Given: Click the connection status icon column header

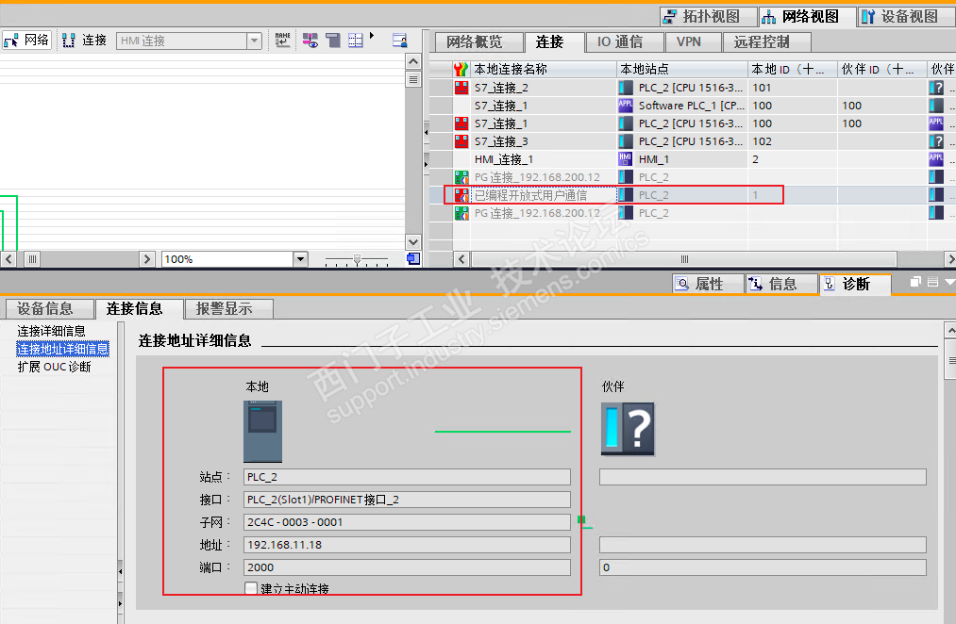Looking at the screenshot, I should 461,70.
